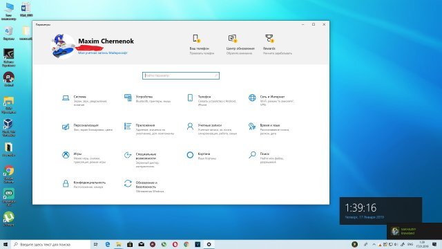Click the taskbar search box
Screen dimensions: 442x249
[50, 244]
